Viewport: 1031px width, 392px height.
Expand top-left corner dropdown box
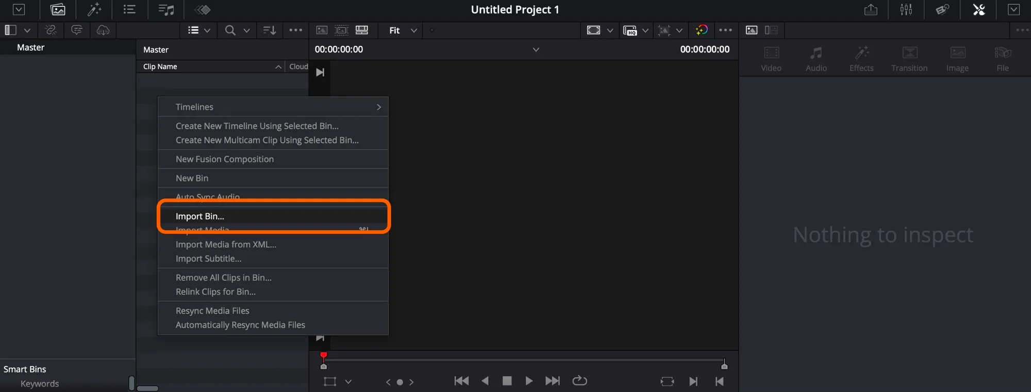point(19,9)
